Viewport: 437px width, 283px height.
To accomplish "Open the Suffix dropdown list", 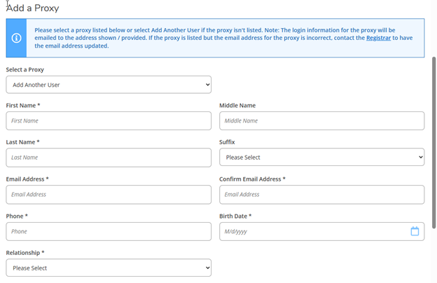I will 321,158.
